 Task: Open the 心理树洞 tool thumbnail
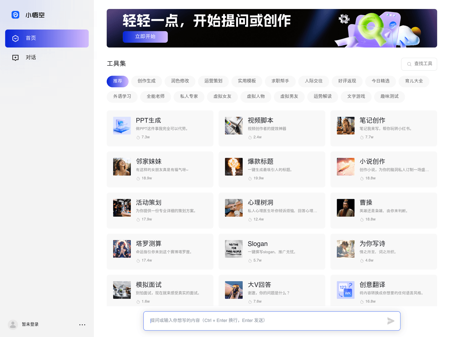(x=234, y=208)
